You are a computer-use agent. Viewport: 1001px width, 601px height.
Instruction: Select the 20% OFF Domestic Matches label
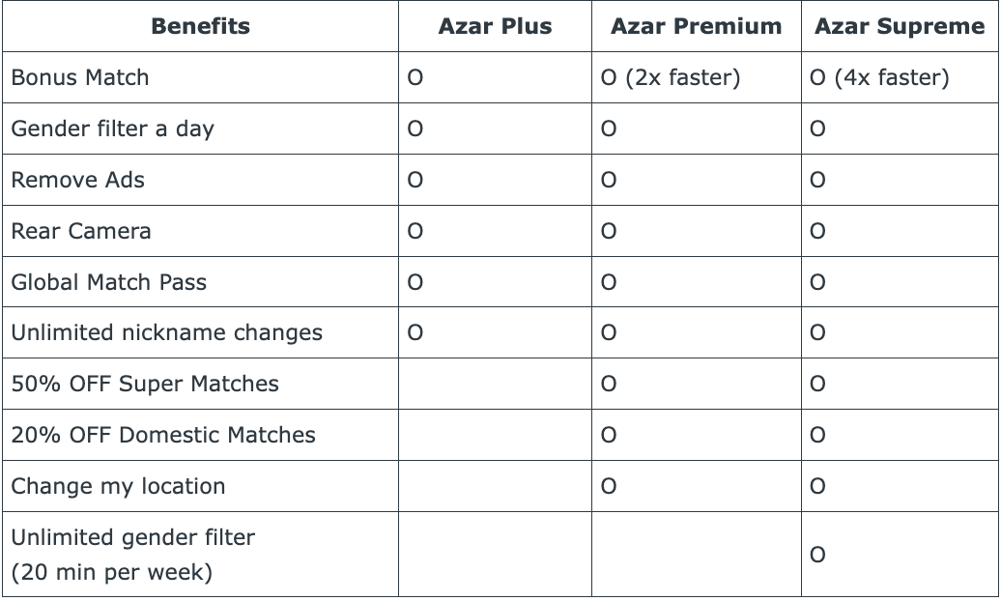163,435
